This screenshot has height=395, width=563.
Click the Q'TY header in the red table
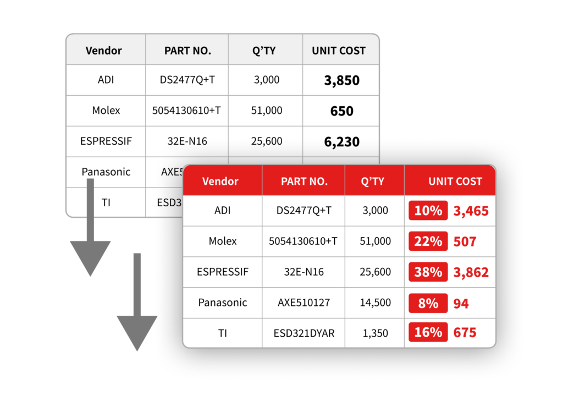pyautogui.click(x=374, y=180)
